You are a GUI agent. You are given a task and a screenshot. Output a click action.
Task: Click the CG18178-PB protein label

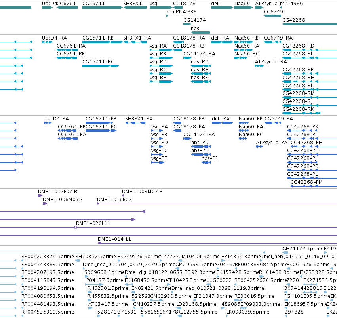(x=189, y=119)
